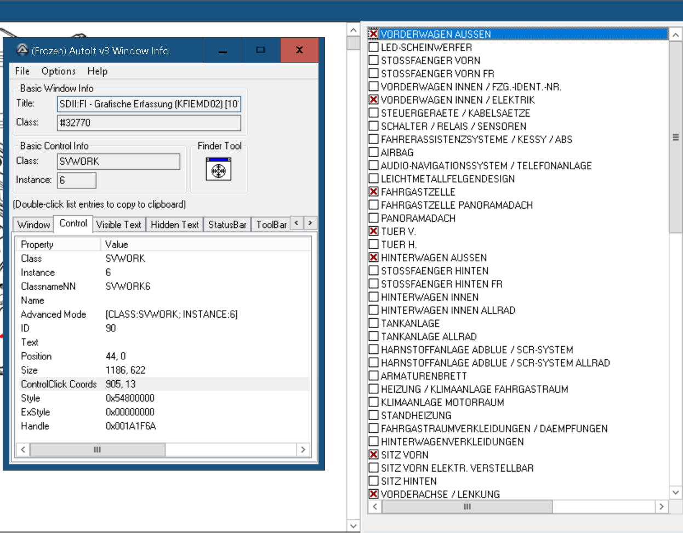Image resolution: width=683 pixels, height=533 pixels.
Task: Uncheck VORDERACHSE / LENKUNG checkbox
Action: click(x=373, y=494)
